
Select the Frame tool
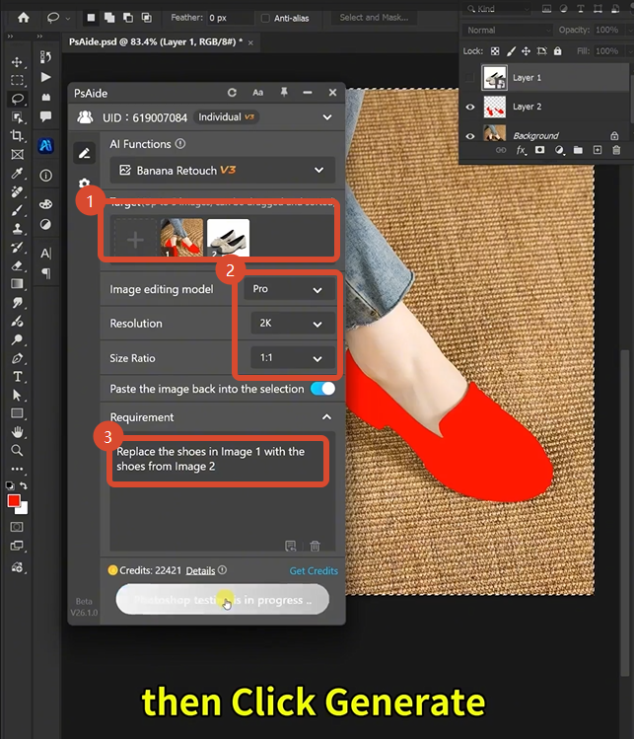coord(17,155)
